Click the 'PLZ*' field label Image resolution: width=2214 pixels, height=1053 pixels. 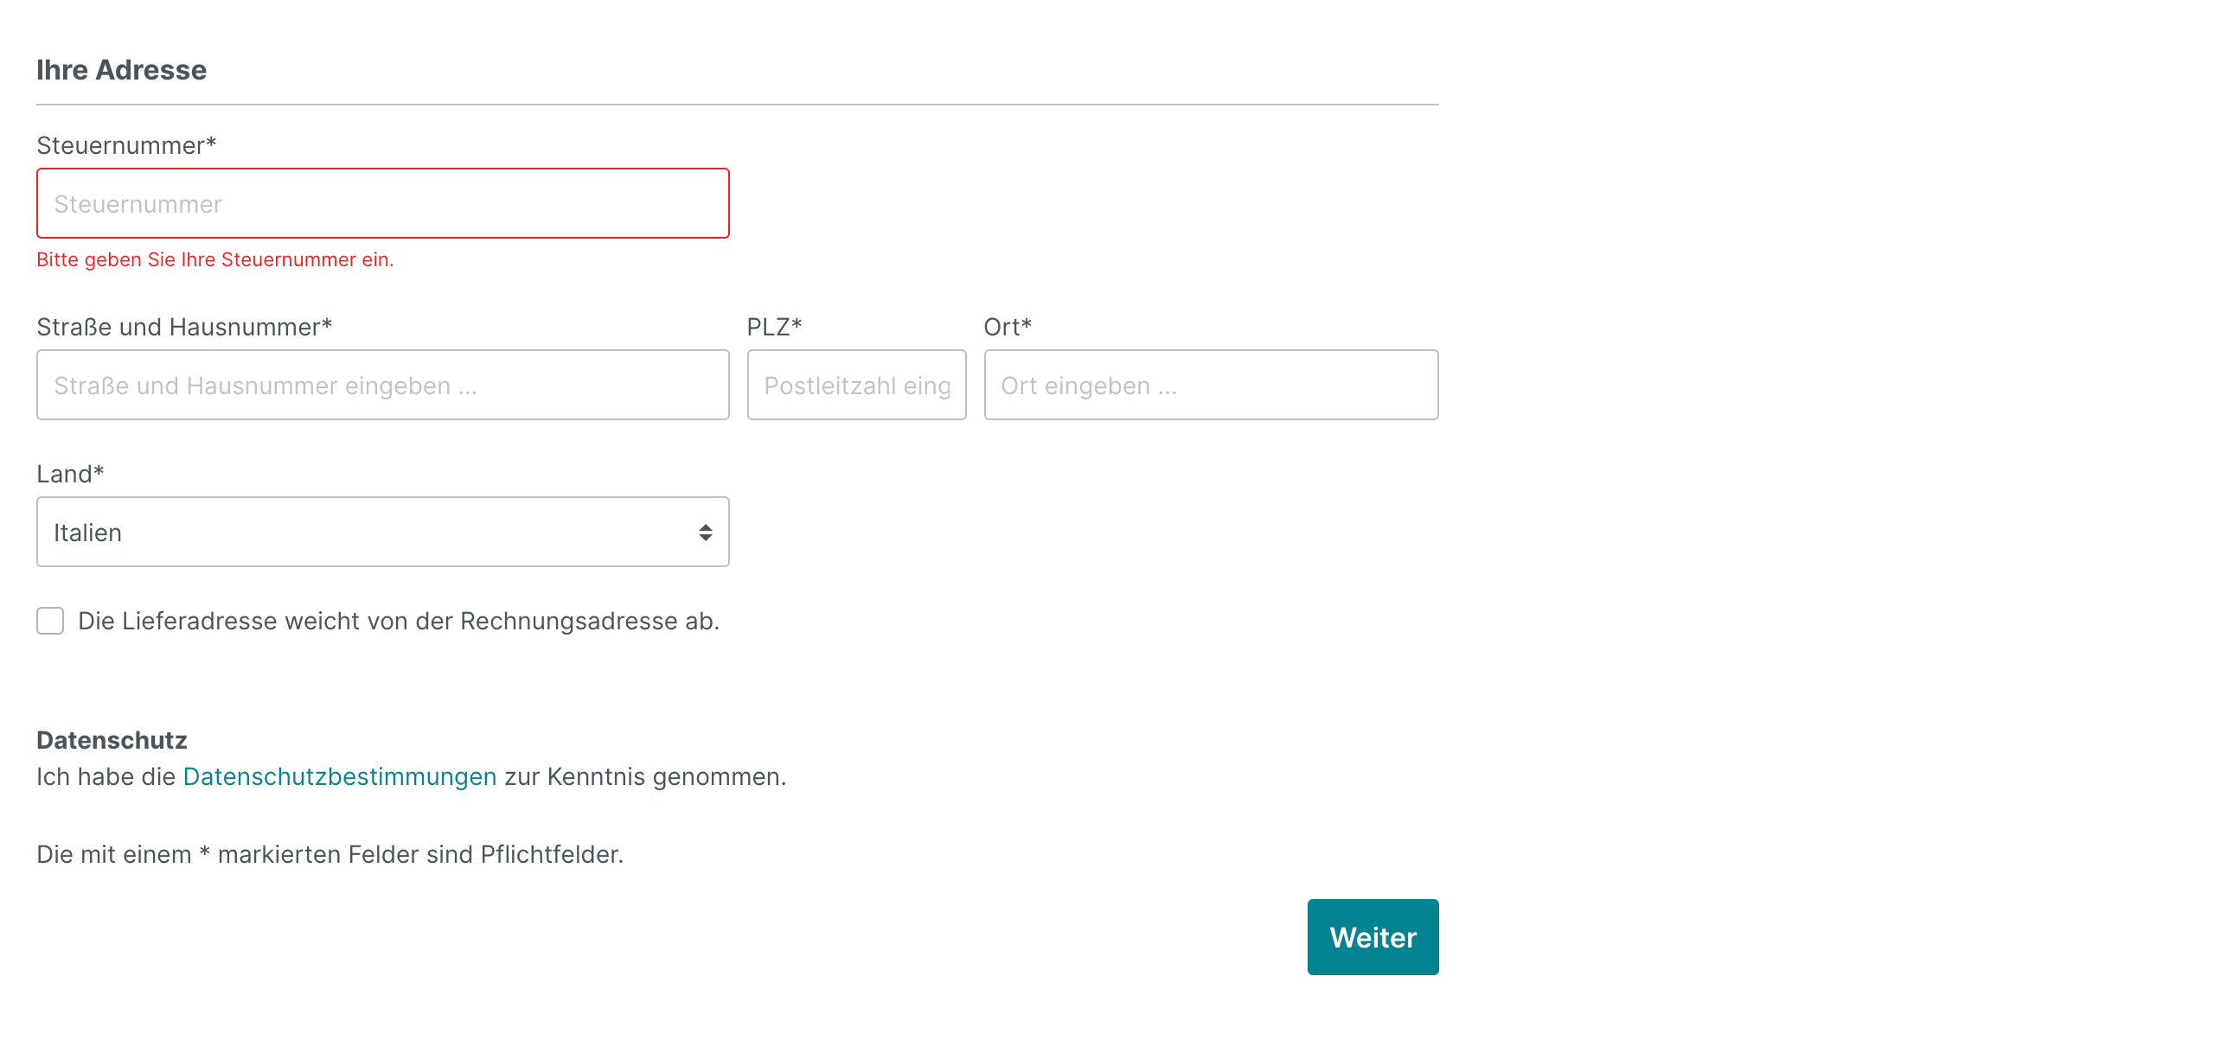[x=774, y=328]
